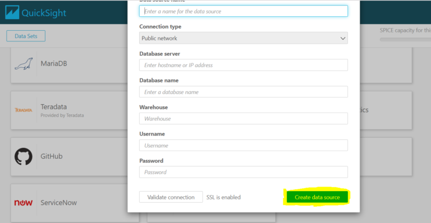The width and height of the screenshot is (431, 223).
Task: Select the ServiceNow data source label
Action: (x=58, y=203)
